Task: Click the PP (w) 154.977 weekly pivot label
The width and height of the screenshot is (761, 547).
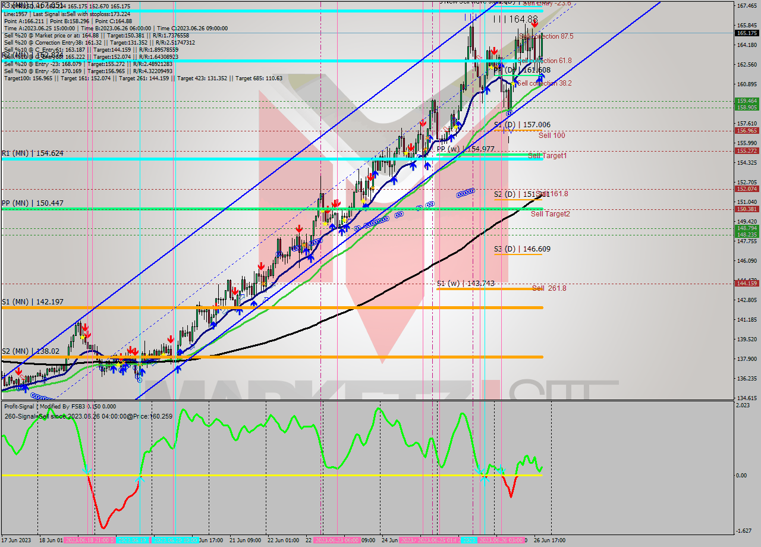Action: tap(466, 149)
